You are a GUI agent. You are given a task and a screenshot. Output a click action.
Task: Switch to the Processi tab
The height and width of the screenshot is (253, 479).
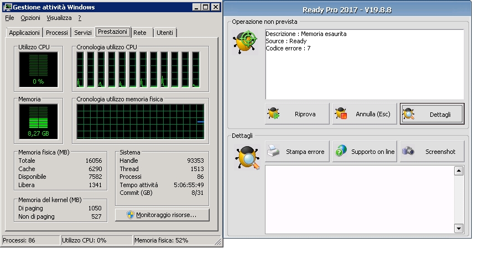[x=57, y=33]
